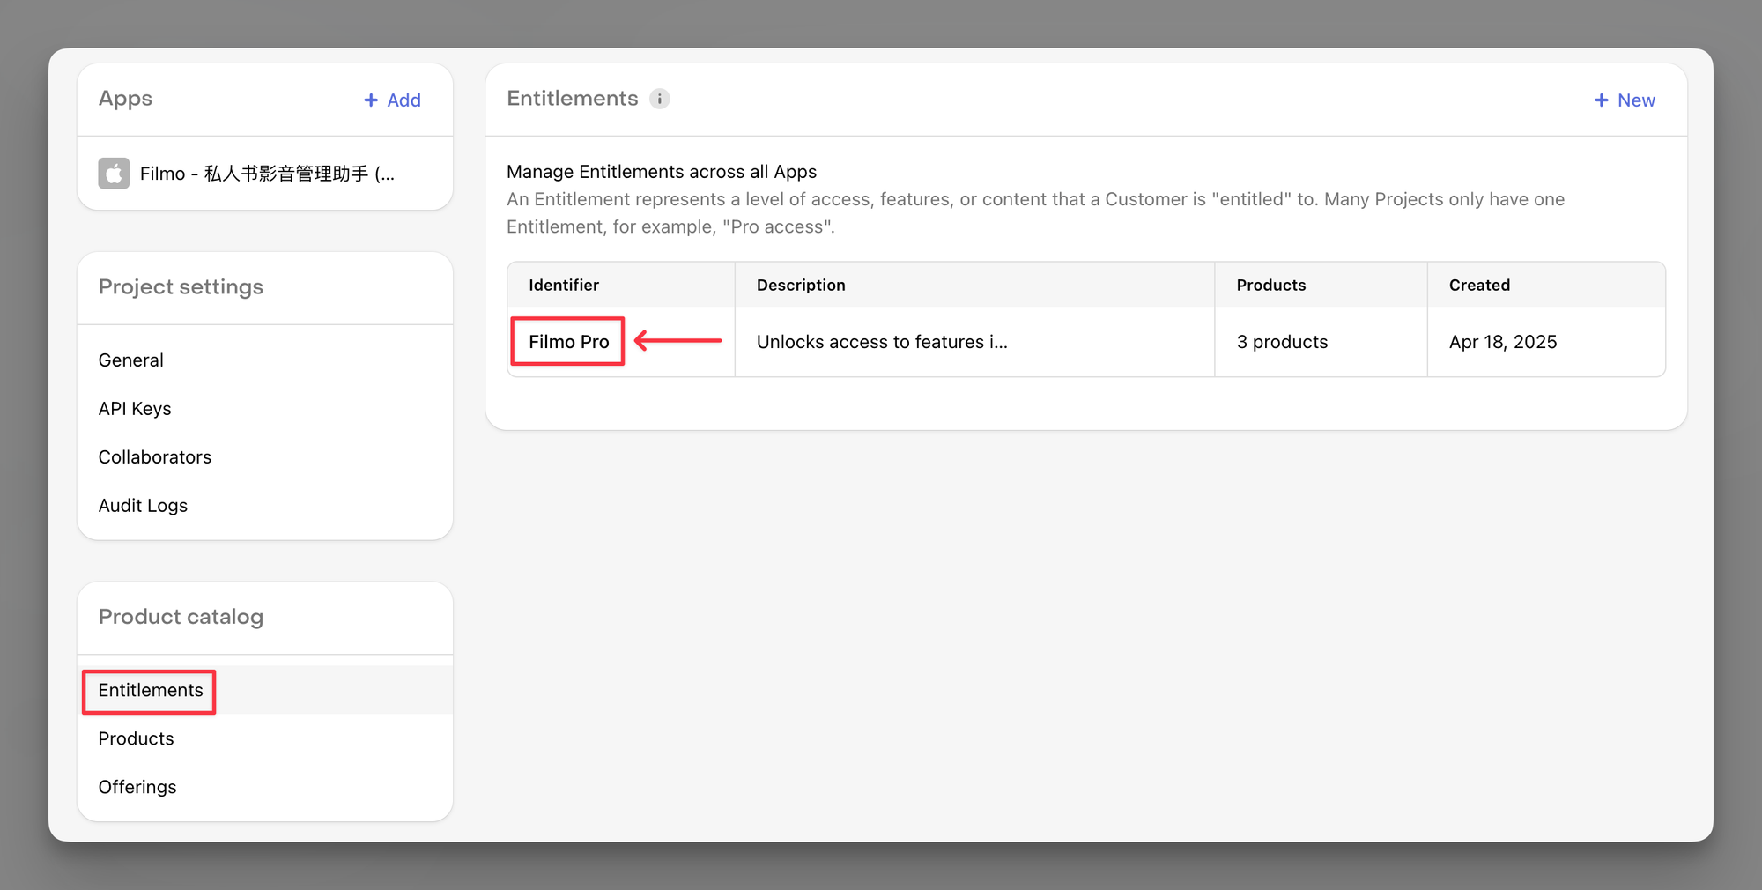Go to API Keys settings
Screen dimensions: 1762x890
point(135,409)
